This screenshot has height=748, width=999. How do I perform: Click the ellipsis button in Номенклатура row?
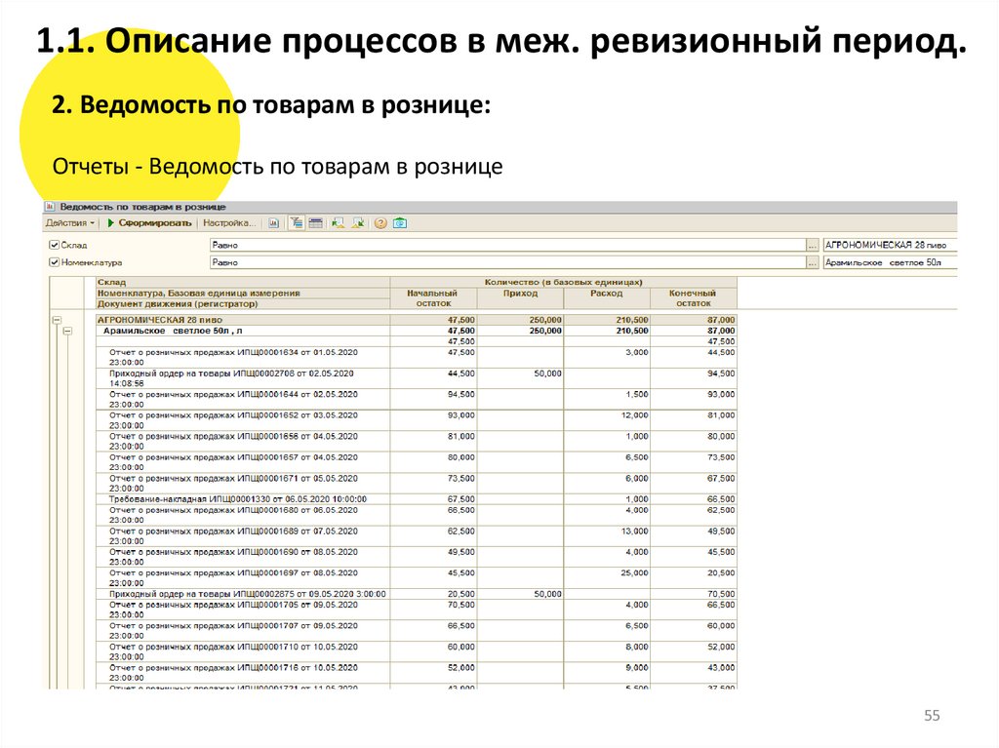[x=813, y=262]
